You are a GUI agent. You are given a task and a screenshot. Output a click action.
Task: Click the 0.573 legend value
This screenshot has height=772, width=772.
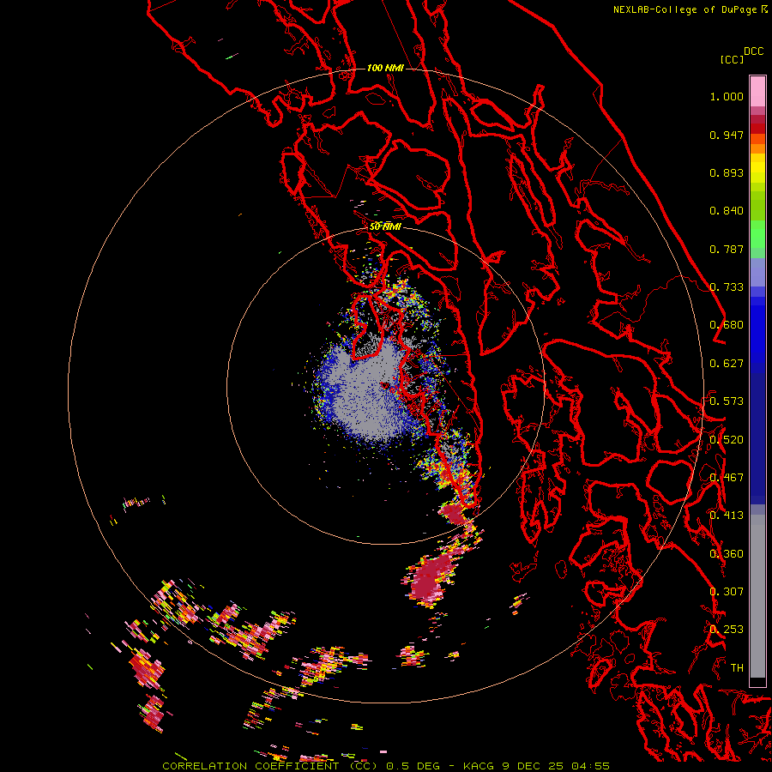[x=727, y=401]
